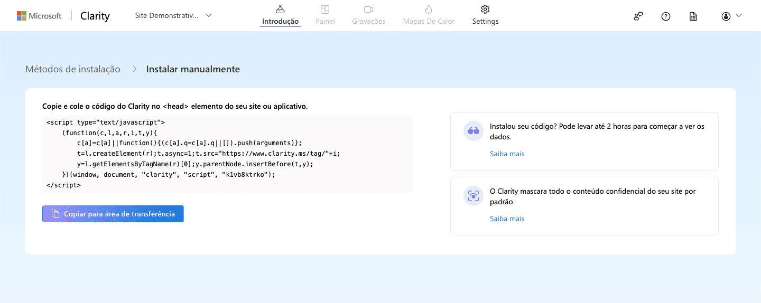This screenshot has width=761, height=303.
Task: Open the Painel tab
Action: pos(325,15)
